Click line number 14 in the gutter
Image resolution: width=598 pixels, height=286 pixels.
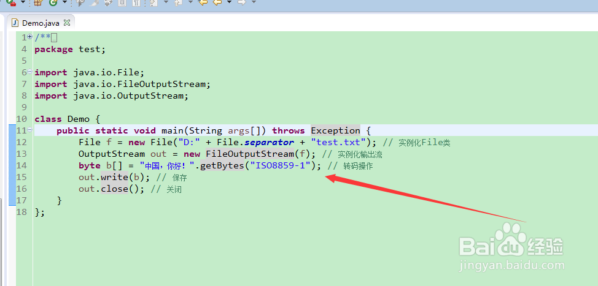click(21, 165)
